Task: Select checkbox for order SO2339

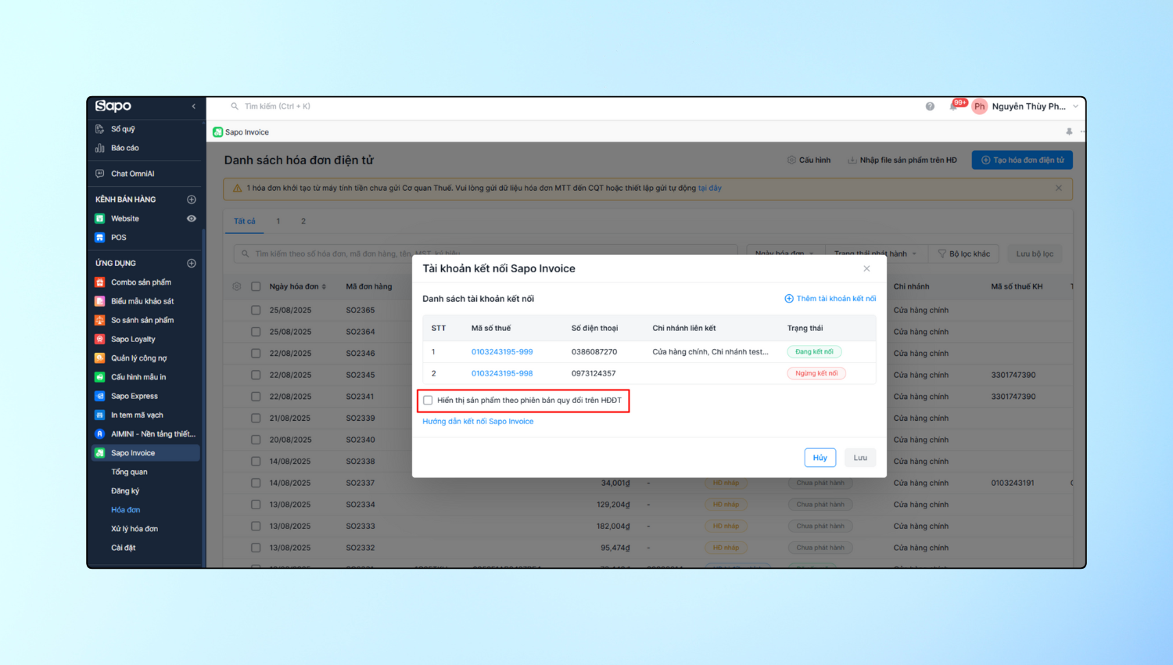Action: click(x=256, y=419)
